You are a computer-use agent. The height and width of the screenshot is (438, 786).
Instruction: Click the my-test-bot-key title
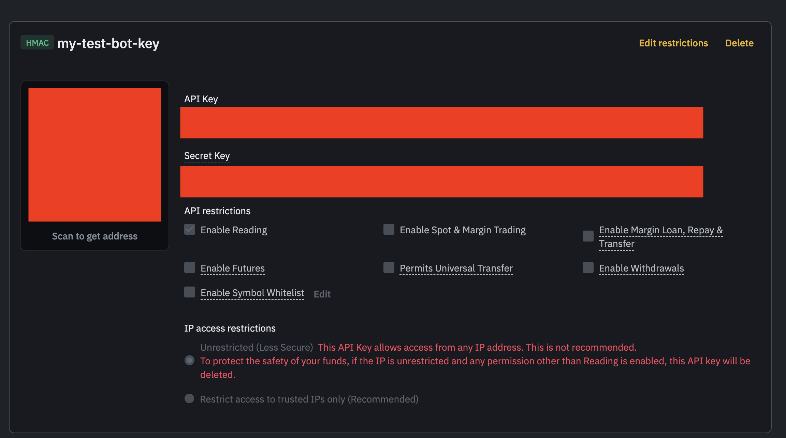(x=108, y=43)
